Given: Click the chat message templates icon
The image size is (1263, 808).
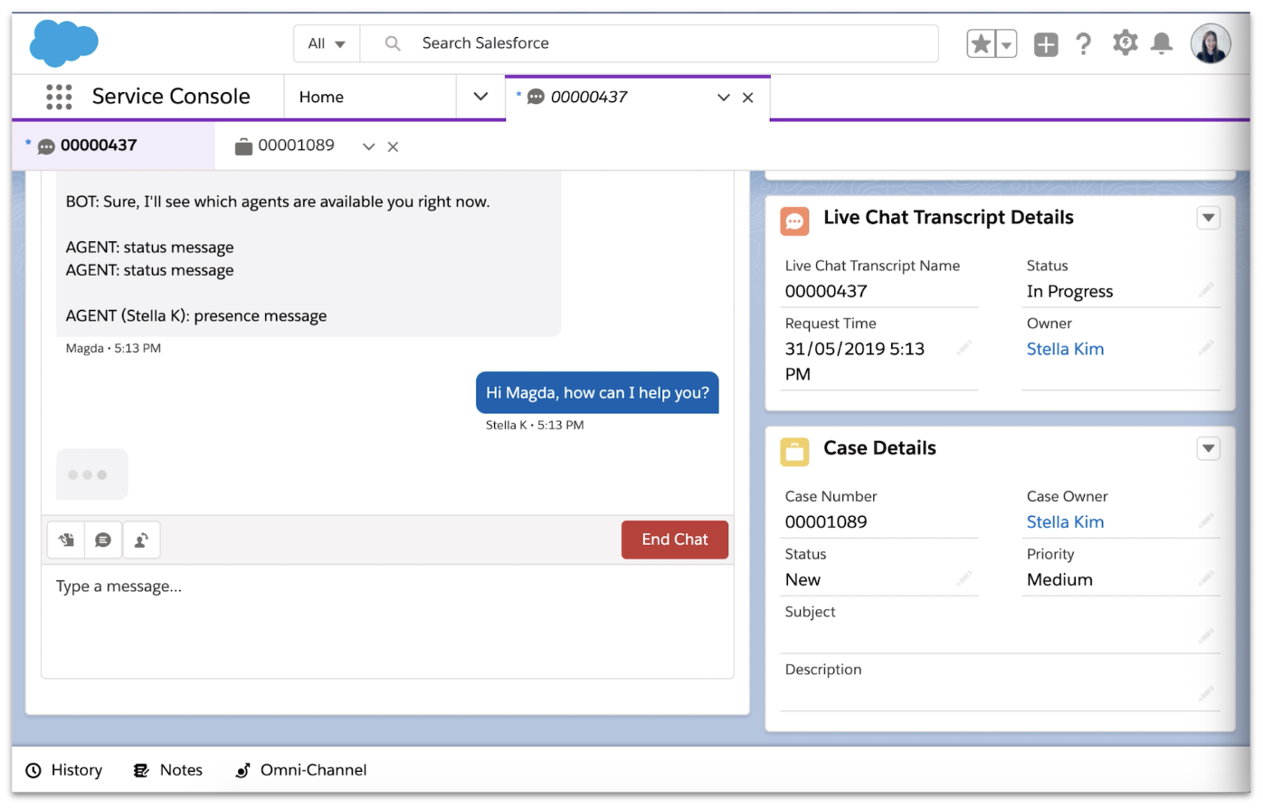Looking at the screenshot, I should click(x=103, y=540).
